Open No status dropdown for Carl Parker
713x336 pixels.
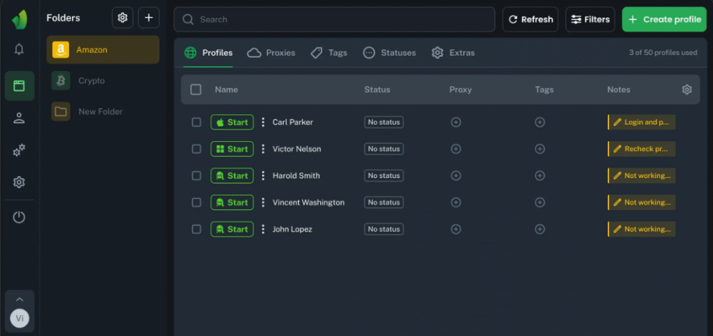384,122
